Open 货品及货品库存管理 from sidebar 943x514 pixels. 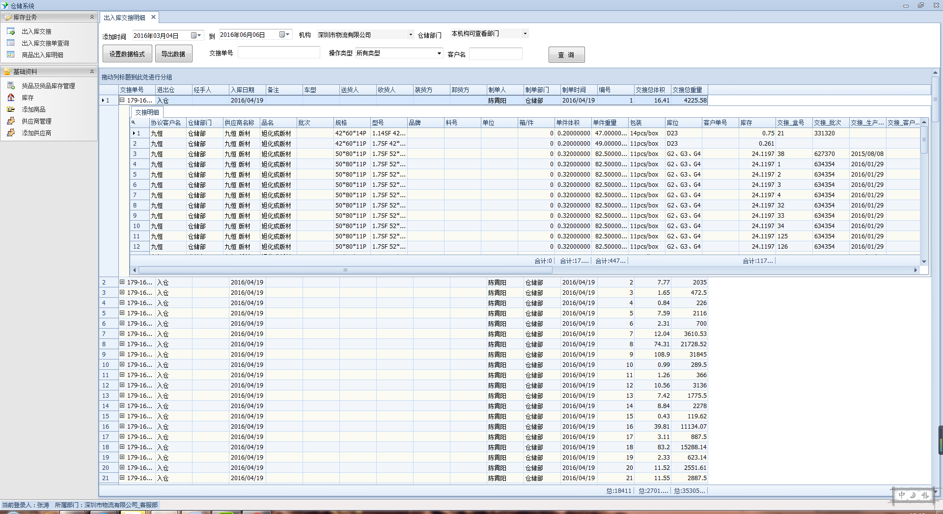(48, 86)
